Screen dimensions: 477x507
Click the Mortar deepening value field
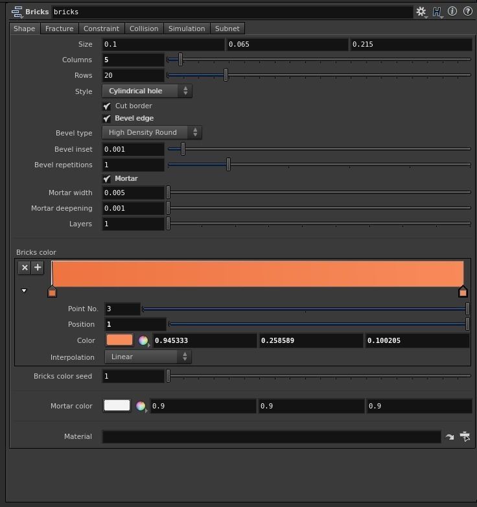point(133,208)
